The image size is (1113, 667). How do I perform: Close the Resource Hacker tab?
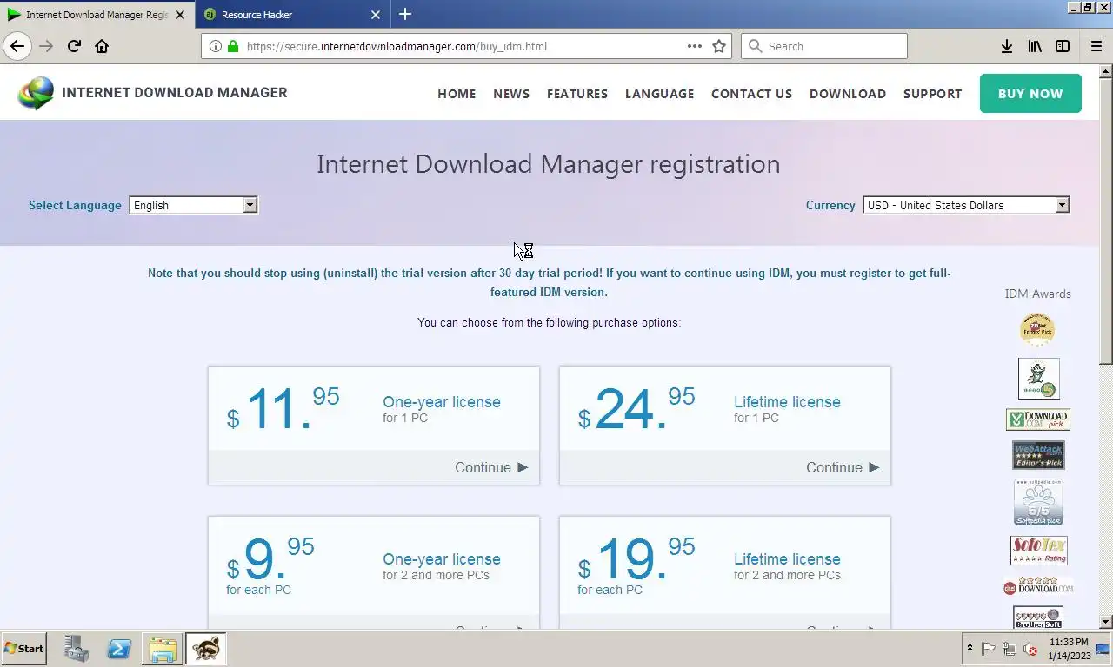(376, 15)
